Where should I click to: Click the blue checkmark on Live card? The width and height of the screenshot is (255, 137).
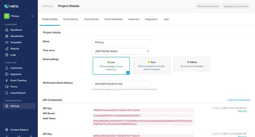[128, 73]
